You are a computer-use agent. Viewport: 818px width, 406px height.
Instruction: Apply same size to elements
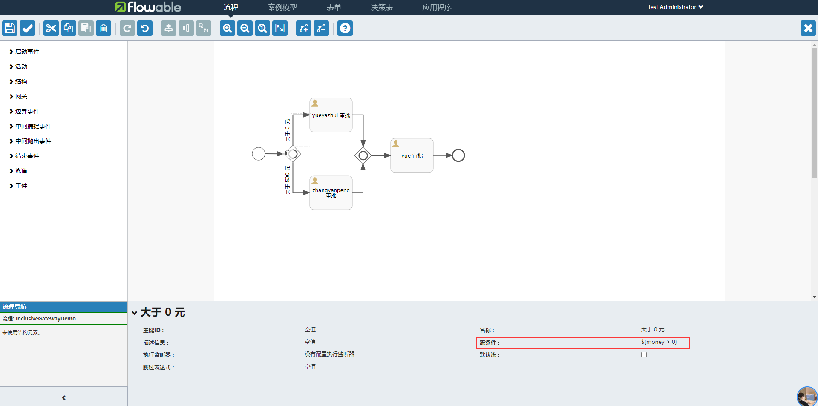click(204, 29)
